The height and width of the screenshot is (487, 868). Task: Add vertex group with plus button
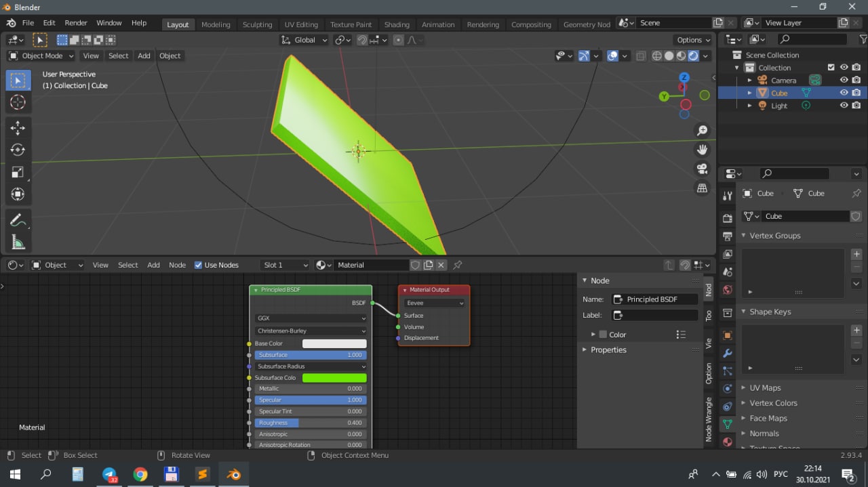coord(856,254)
